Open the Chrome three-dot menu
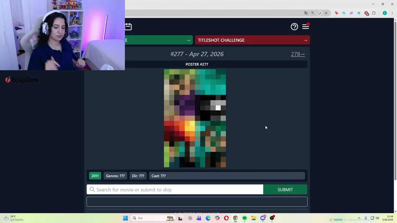Viewport: 397px width, 223px height. tap(392, 13)
